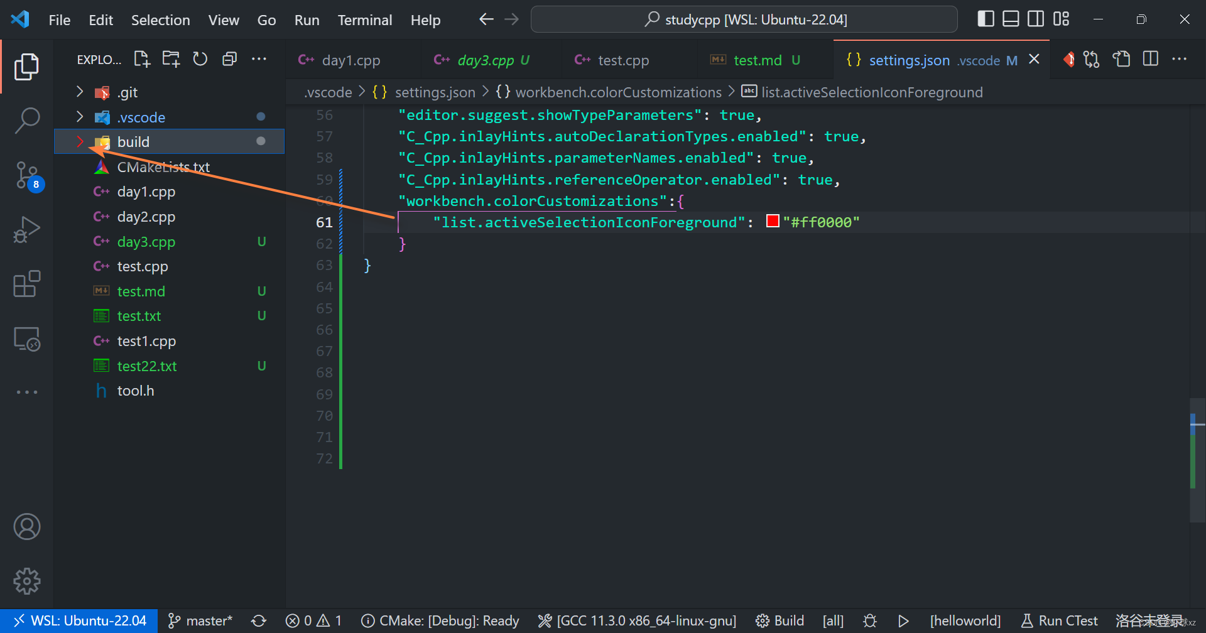Image resolution: width=1206 pixels, height=633 pixels.
Task: Create a new file in Explorer
Action: coord(142,59)
